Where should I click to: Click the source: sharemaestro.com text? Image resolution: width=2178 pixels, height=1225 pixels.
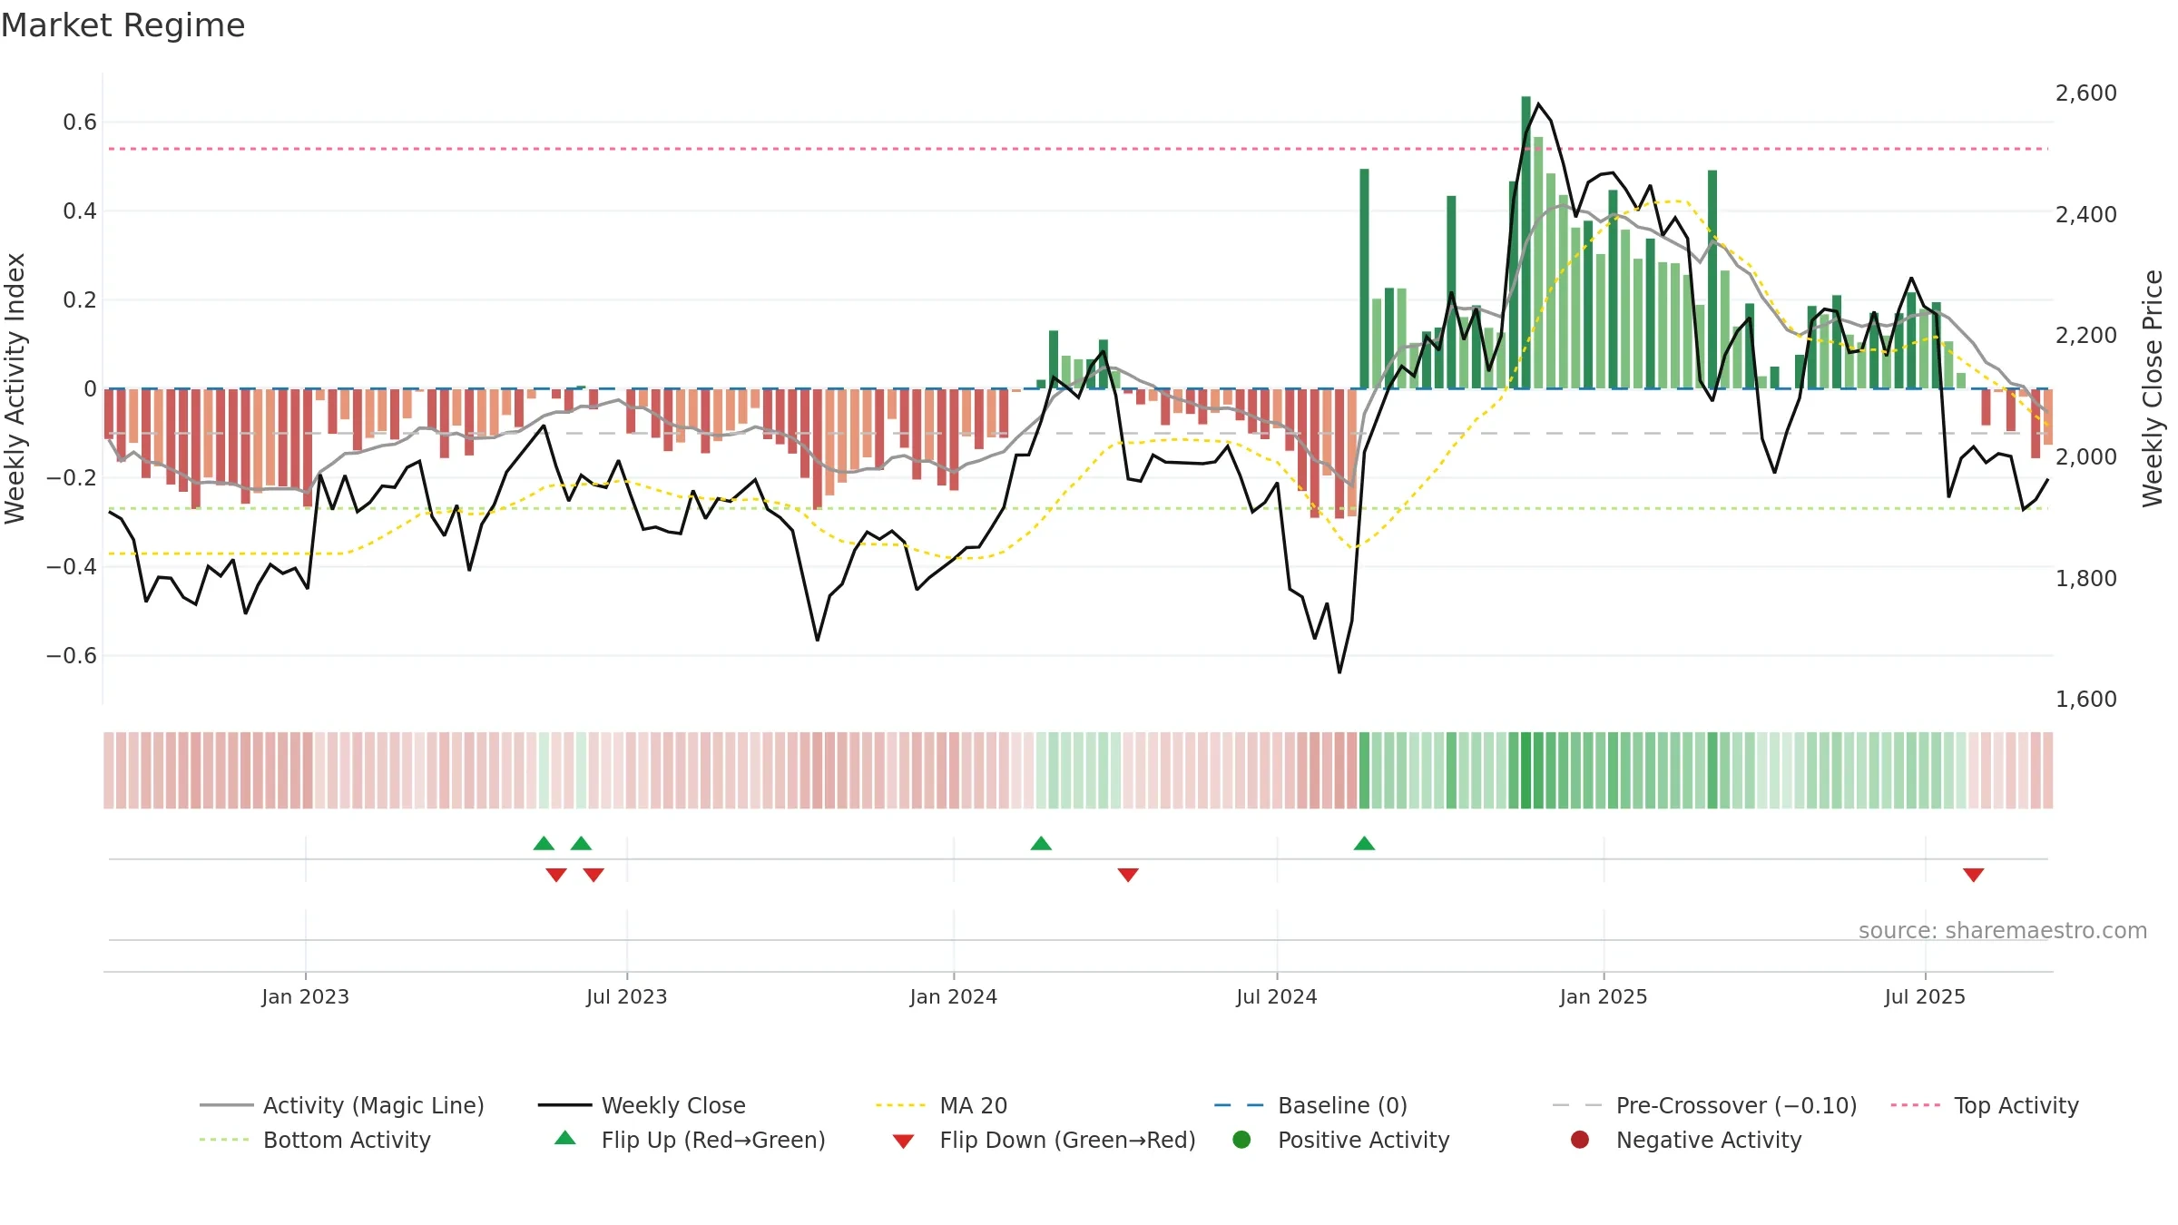coord(2003,930)
